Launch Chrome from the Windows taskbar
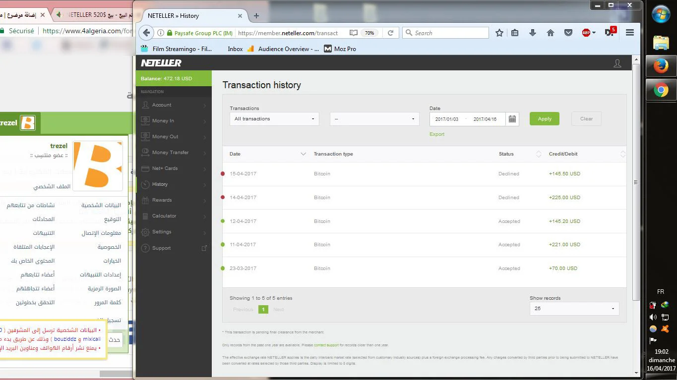 (661, 90)
